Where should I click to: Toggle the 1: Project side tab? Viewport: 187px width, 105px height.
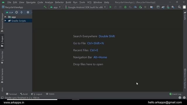click(2, 41)
